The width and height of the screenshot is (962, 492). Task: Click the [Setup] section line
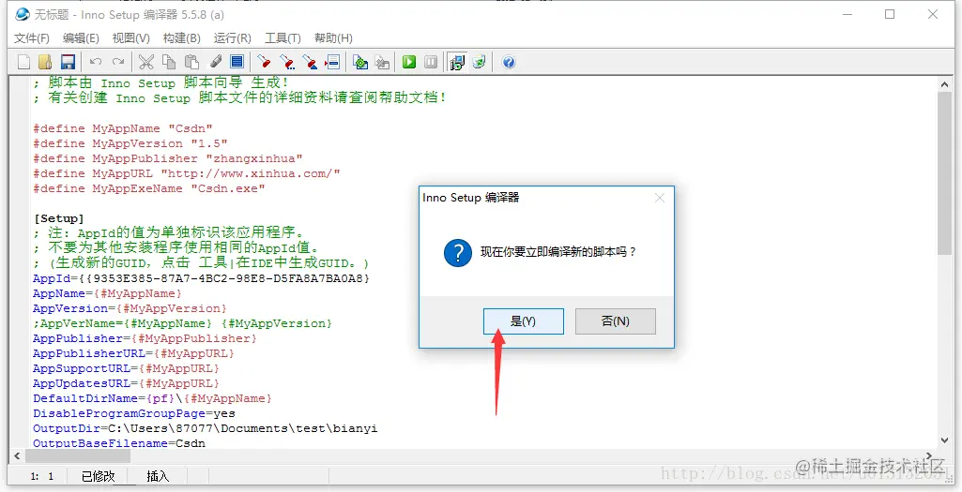pos(59,218)
